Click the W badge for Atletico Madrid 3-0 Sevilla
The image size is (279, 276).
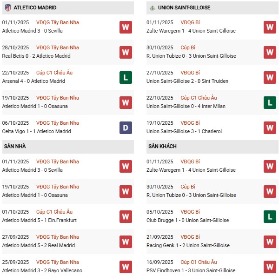pyautogui.click(x=126, y=27)
